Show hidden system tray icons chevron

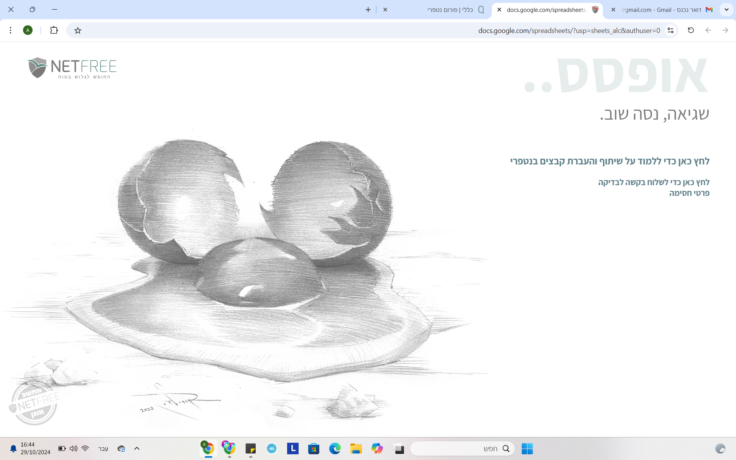click(x=137, y=449)
